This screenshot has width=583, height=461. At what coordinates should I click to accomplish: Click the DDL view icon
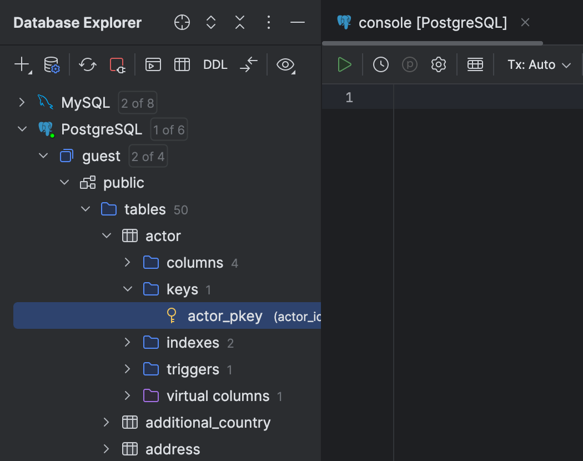(215, 65)
